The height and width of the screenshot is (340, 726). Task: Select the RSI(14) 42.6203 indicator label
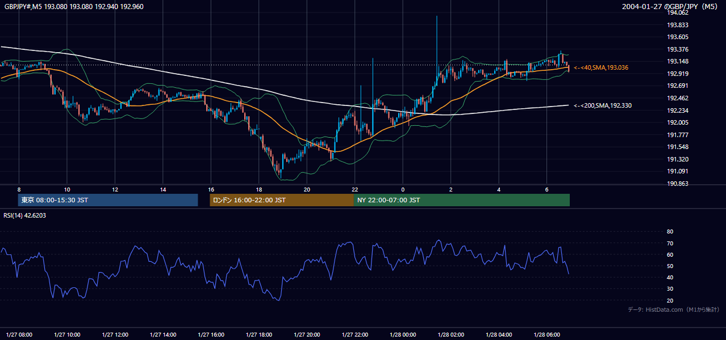coord(25,215)
